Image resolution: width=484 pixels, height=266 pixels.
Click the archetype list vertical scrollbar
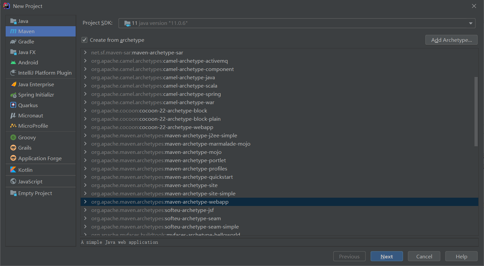[x=476, y=111]
